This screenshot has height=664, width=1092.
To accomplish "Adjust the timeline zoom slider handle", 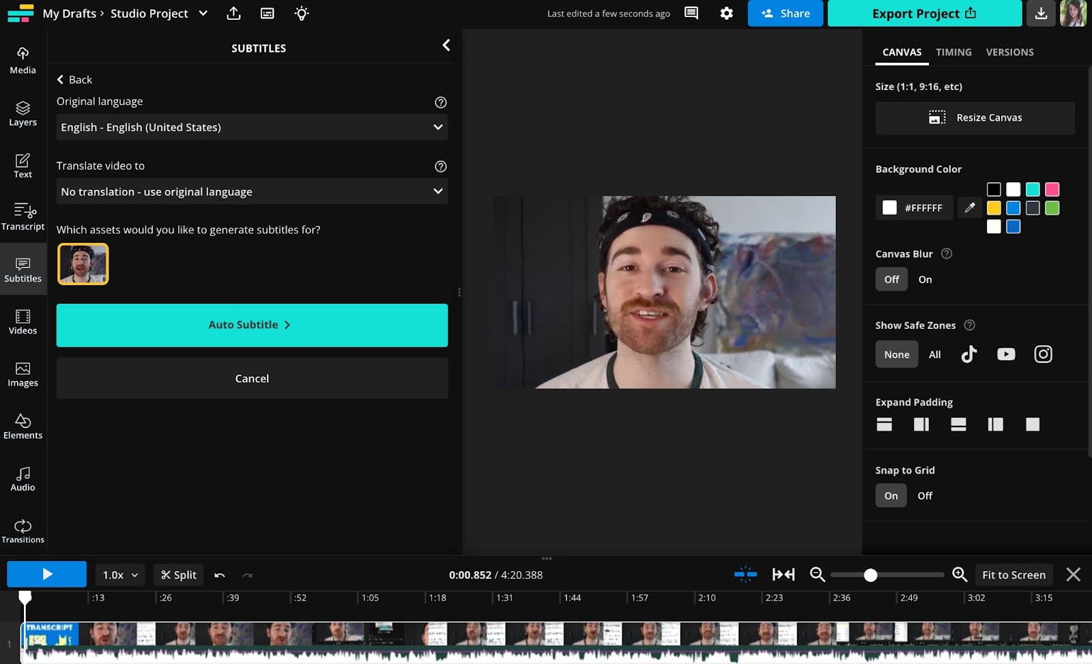I will 870,575.
